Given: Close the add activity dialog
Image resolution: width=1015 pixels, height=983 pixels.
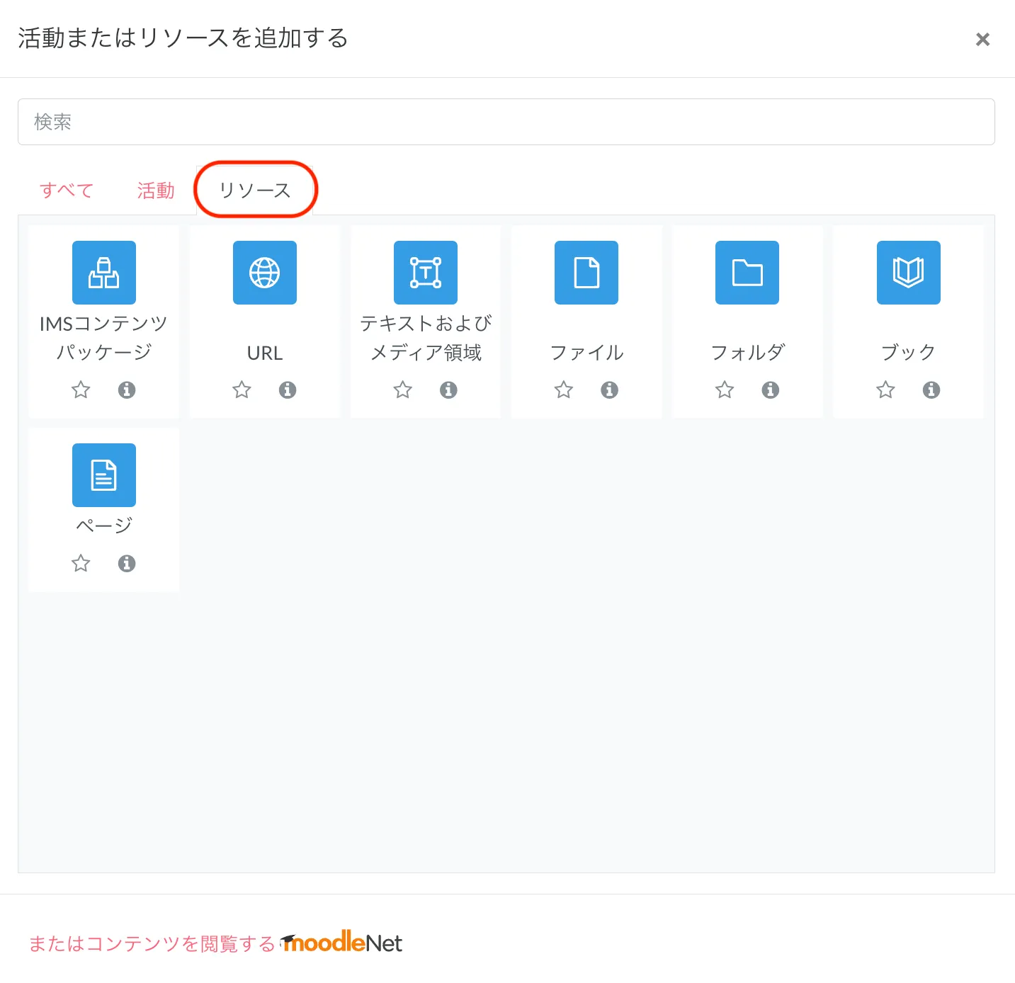Looking at the screenshot, I should point(982,39).
